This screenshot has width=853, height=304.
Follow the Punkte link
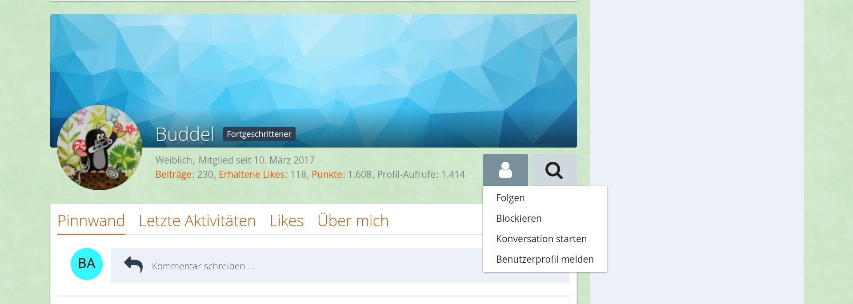click(327, 175)
